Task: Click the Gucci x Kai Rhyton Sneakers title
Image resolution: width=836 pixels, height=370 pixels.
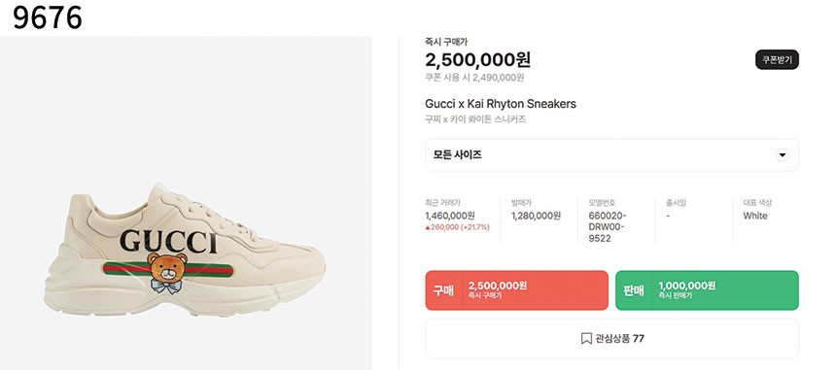Action: tap(501, 104)
